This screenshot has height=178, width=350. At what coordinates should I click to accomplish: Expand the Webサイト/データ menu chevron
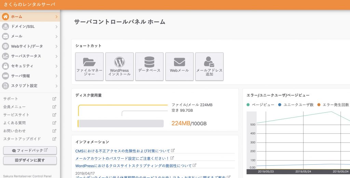pyautogui.click(x=56, y=46)
